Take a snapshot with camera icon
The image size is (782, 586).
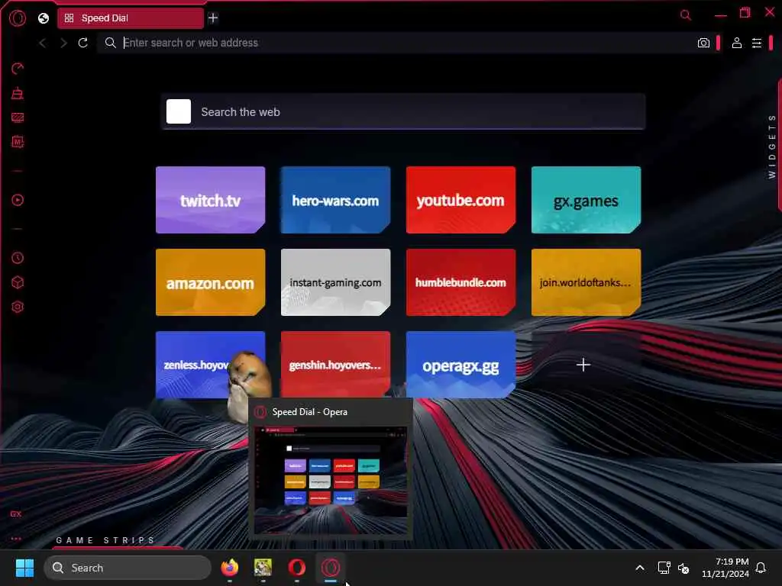[x=703, y=43]
